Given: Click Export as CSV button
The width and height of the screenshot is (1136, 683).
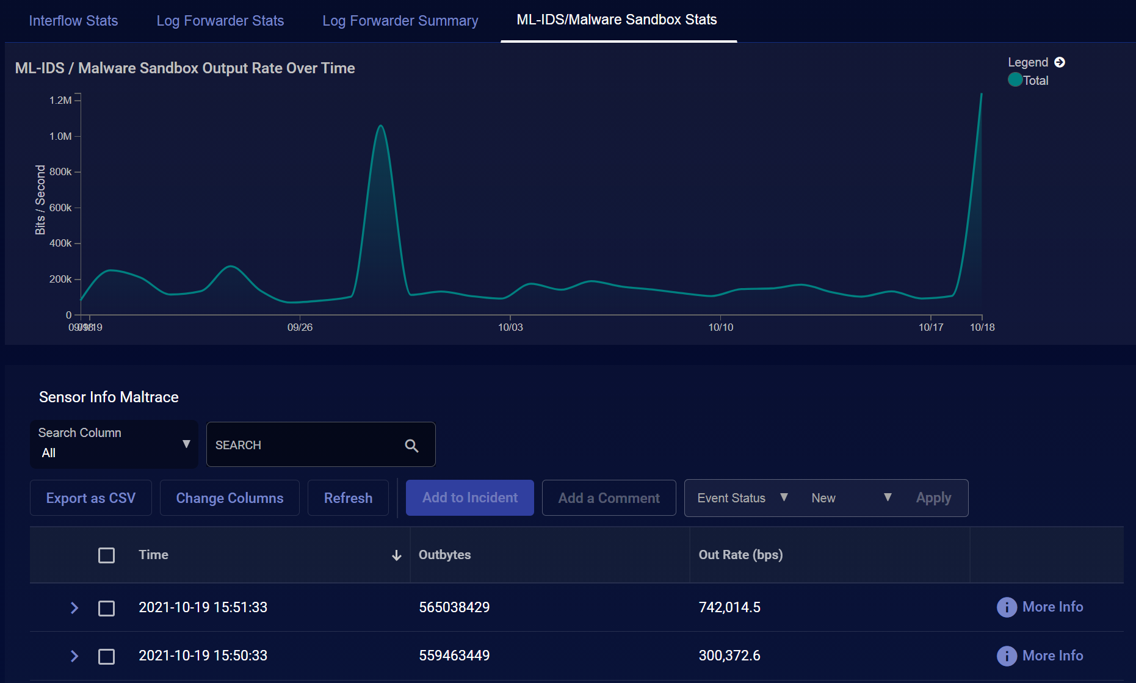Looking at the screenshot, I should pyautogui.click(x=91, y=498).
